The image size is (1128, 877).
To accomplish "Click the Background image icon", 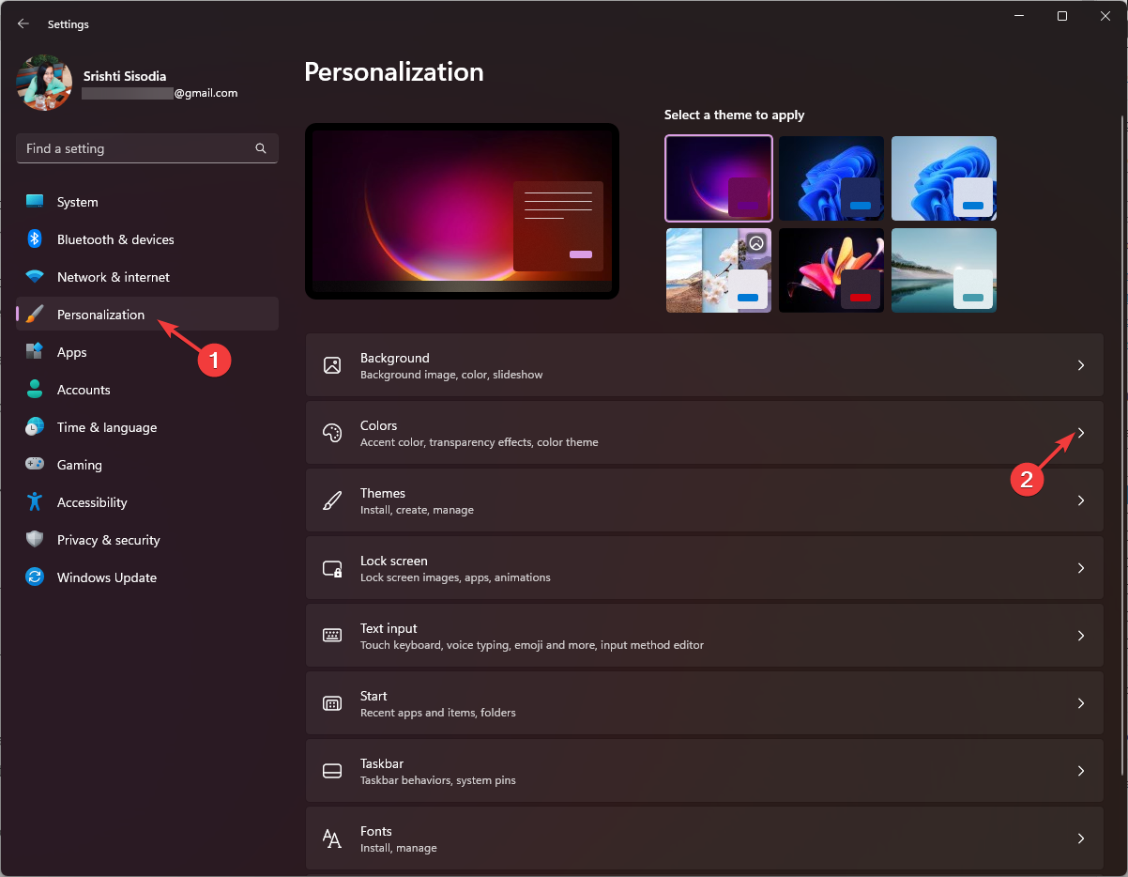I will coord(331,365).
